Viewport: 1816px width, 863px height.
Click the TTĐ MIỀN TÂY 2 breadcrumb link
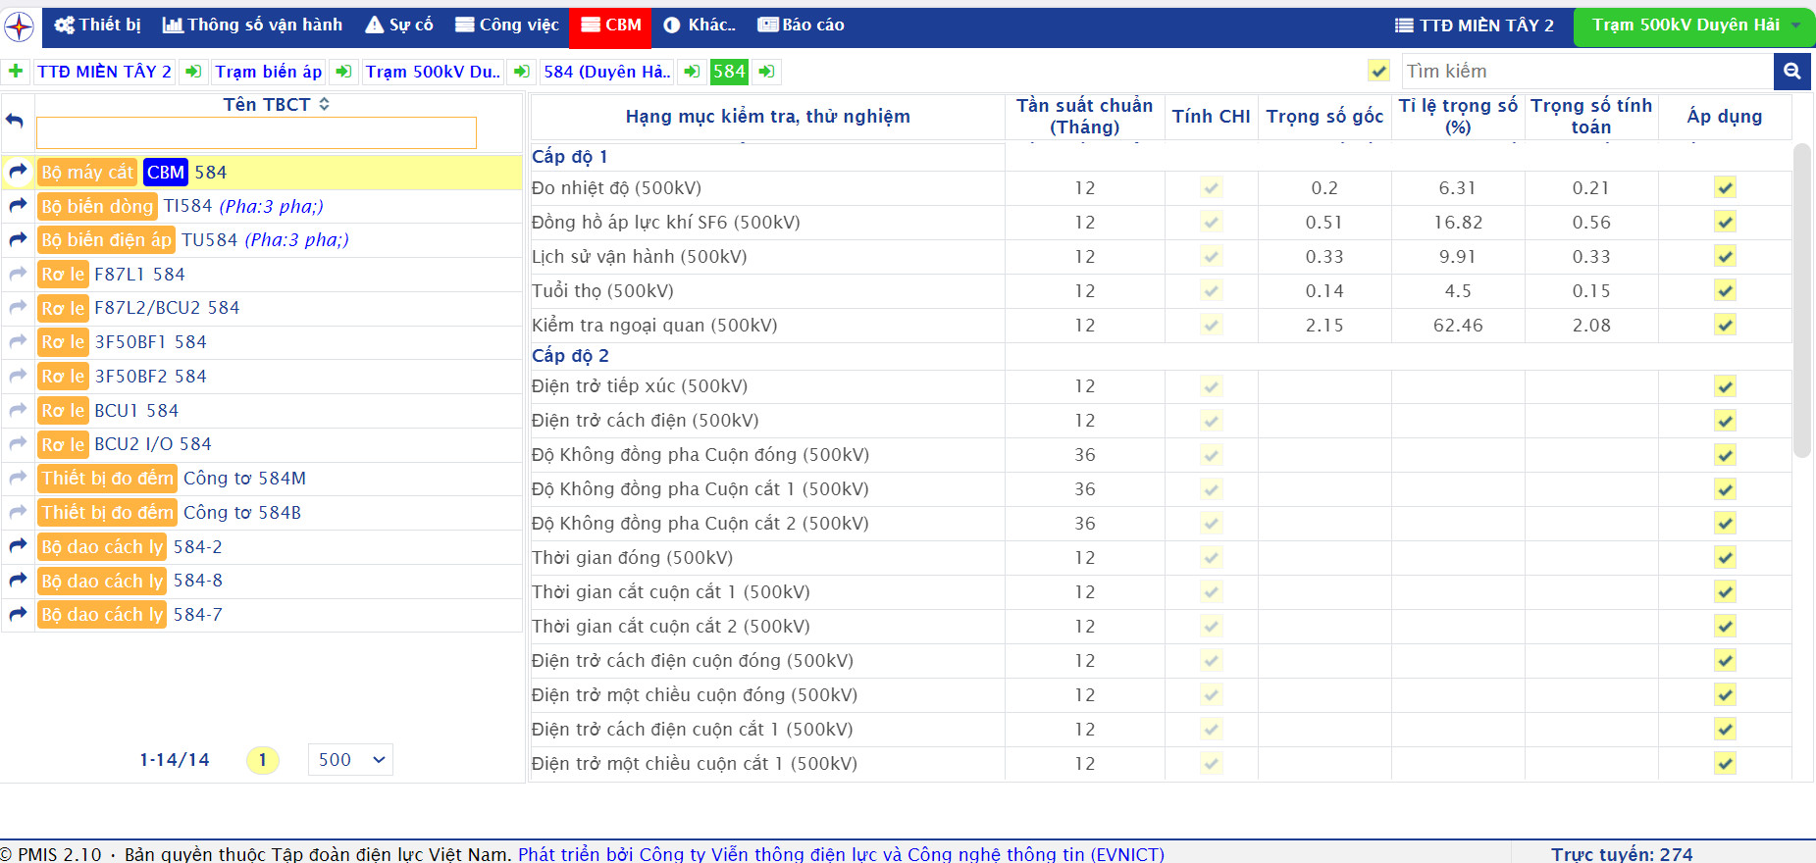(104, 72)
